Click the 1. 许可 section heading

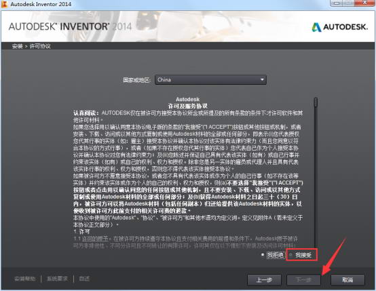(81, 231)
